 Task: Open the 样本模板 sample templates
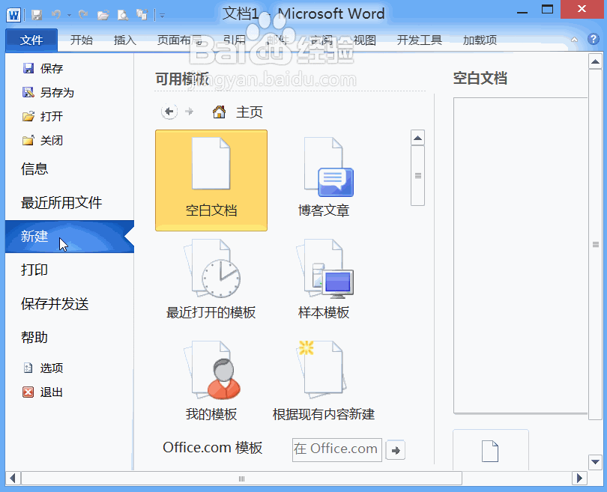[324, 279]
